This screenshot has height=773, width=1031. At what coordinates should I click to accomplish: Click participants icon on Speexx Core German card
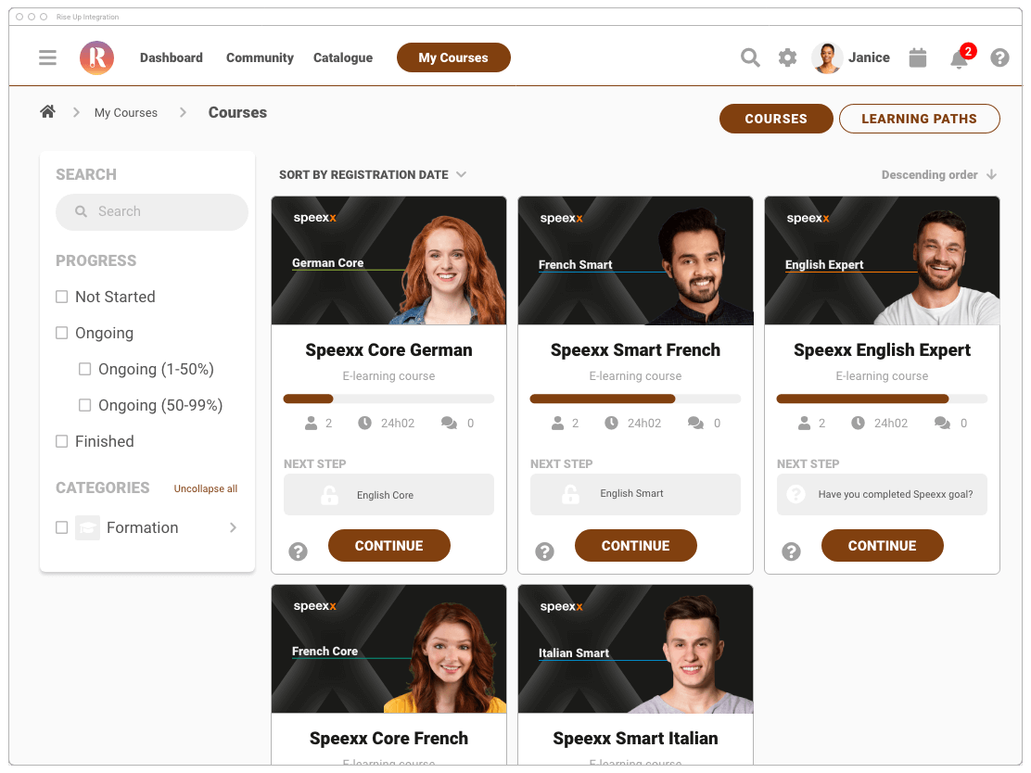[x=311, y=424]
